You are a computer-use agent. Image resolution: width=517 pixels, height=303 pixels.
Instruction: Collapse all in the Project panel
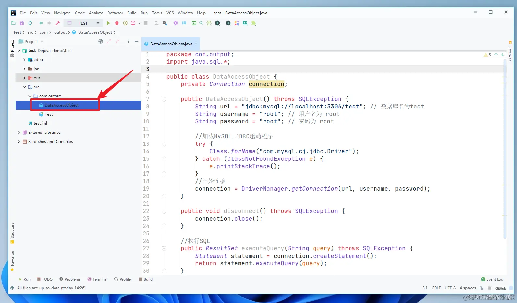(117, 41)
